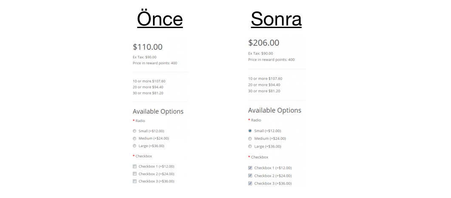
Task: Click Available Options heading in $206.00 panel
Action: tap(275, 110)
